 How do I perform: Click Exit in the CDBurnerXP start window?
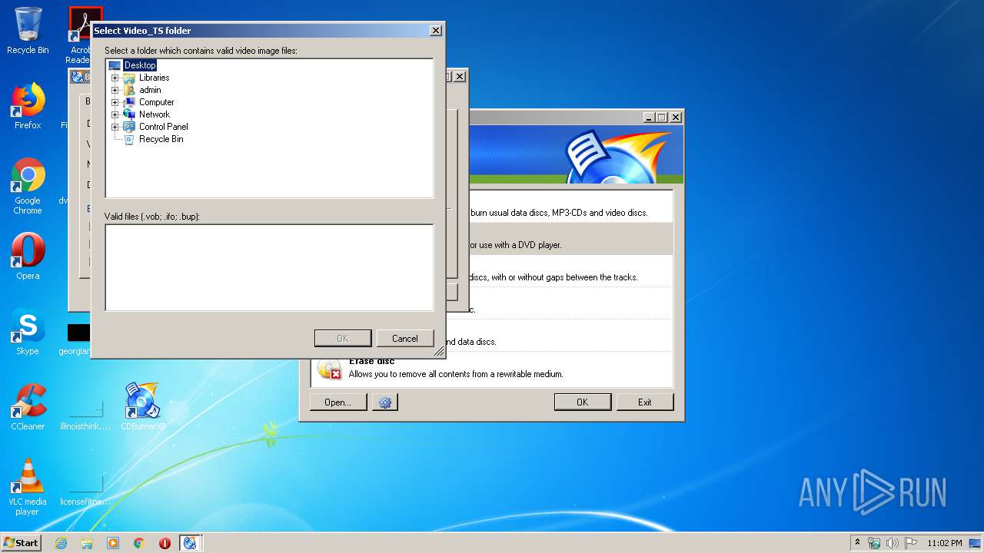click(x=645, y=402)
